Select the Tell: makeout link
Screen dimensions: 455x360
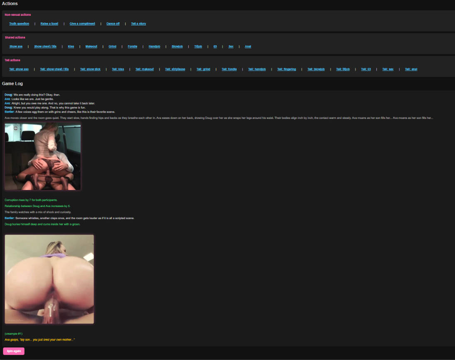[145, 69]
